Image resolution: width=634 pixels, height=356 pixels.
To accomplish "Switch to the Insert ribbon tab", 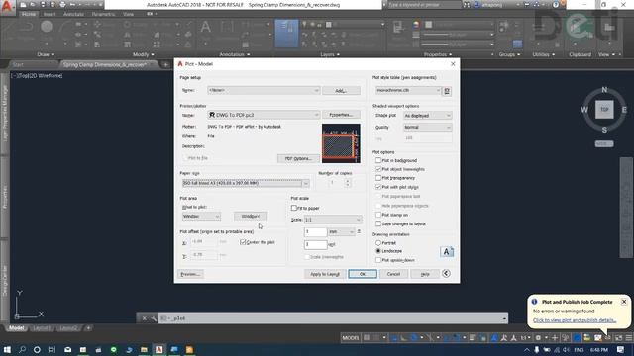I will point(50,14).
